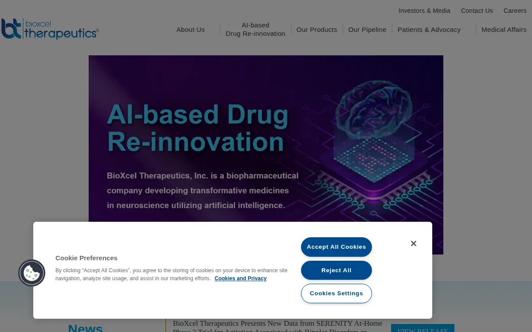This screenshot has height=332, width=532.
Task: Click the View Release button
Action: pos(422,328)
